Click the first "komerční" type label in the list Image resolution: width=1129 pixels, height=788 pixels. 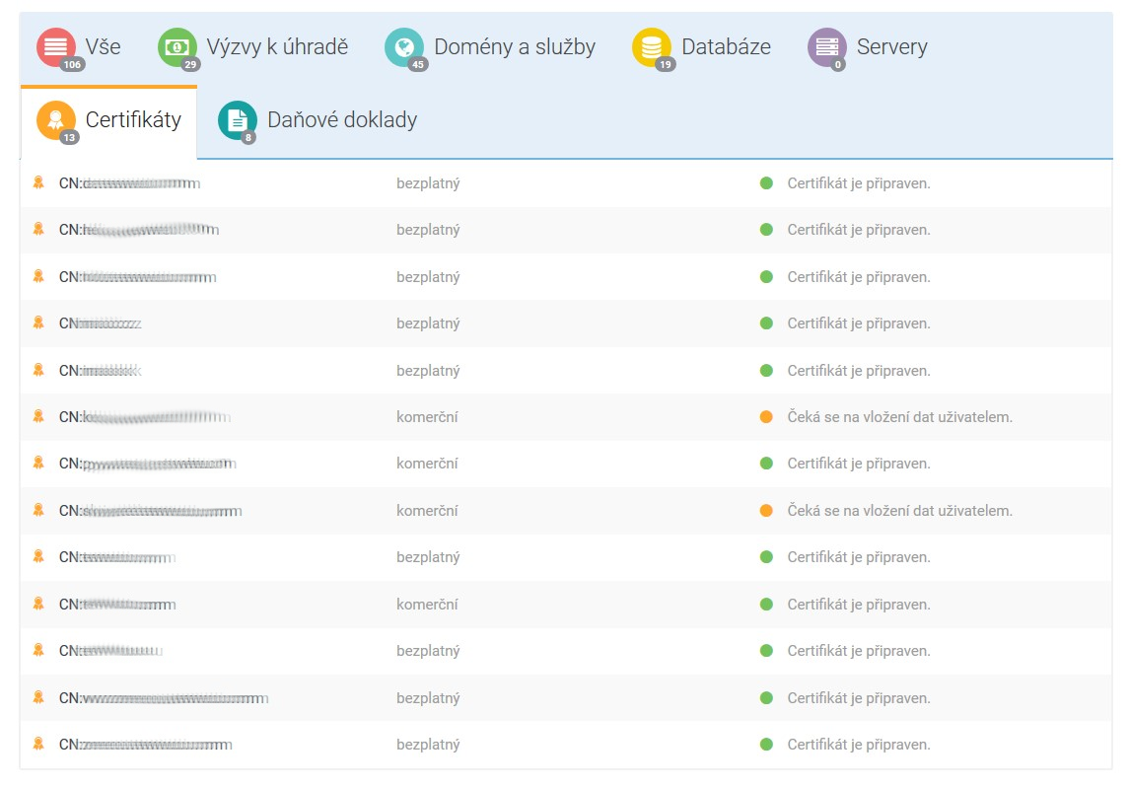(x=427, y=417)
